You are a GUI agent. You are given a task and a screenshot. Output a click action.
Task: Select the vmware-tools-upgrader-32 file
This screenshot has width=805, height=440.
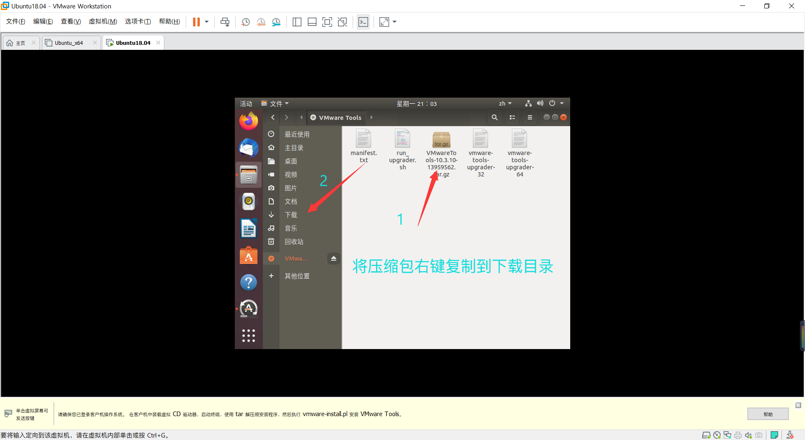481,153
